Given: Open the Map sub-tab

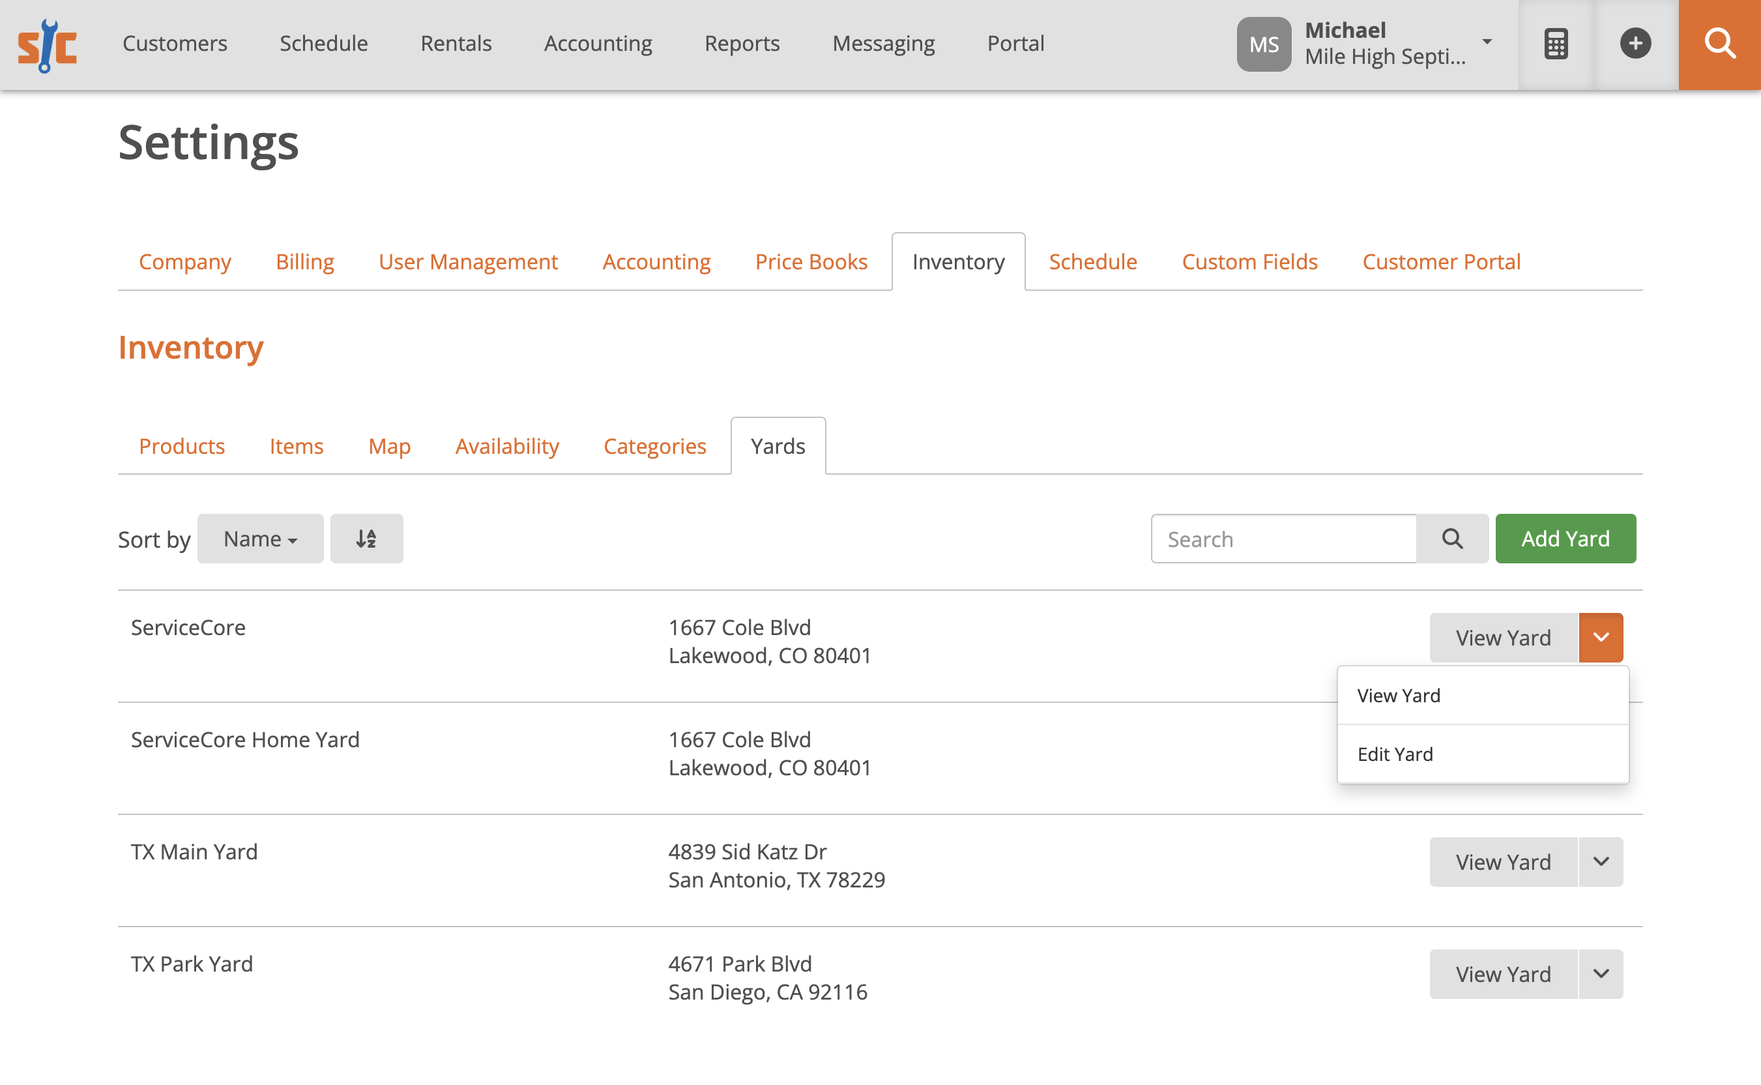Looking at the screenshot, I should click(x=390, y=447).
